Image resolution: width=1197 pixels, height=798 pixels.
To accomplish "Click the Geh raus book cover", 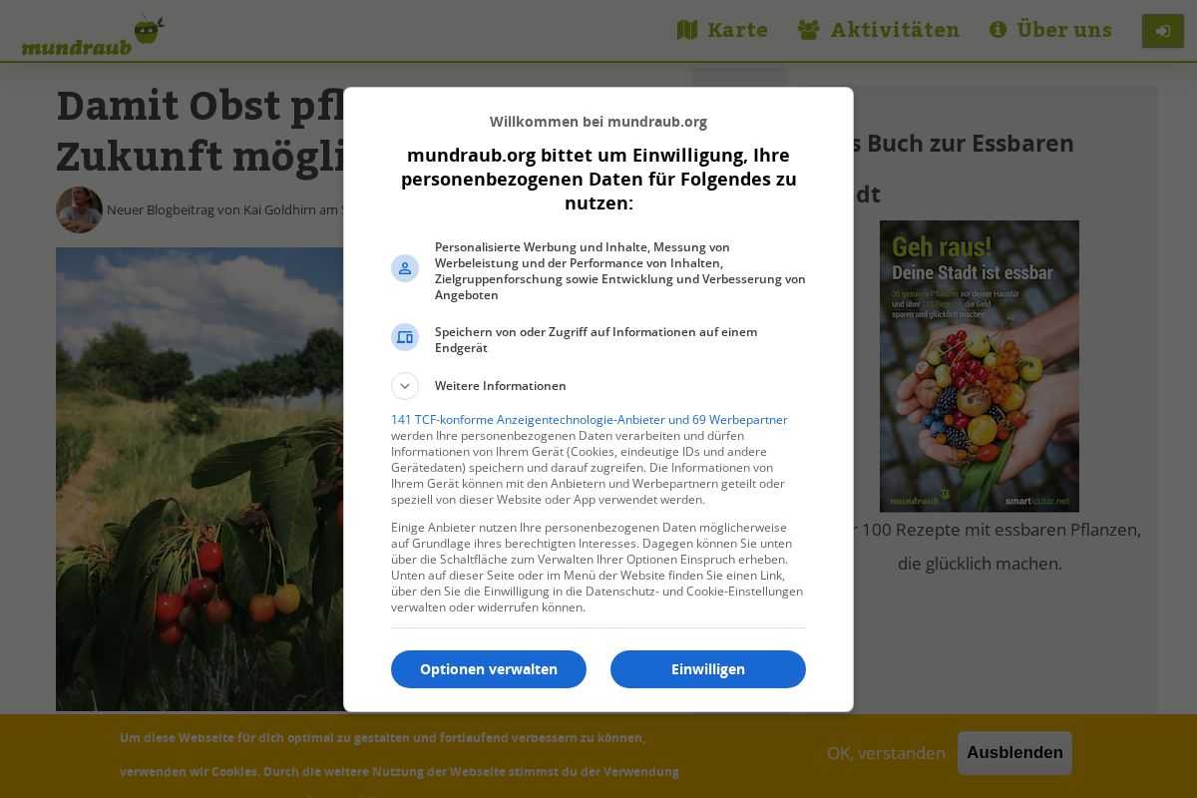I will [x=980, y=366].
